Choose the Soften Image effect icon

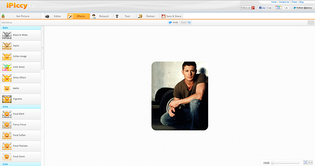[7, 56]
